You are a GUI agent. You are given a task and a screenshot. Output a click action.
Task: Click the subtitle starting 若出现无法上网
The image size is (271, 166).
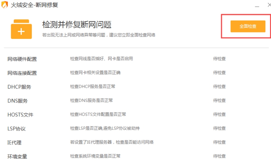99,35
